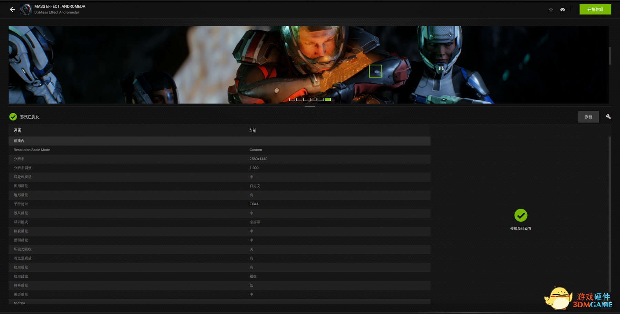620x314 pixels.
Task: Click the 植被质量 setting label
Action: point(21,231)
